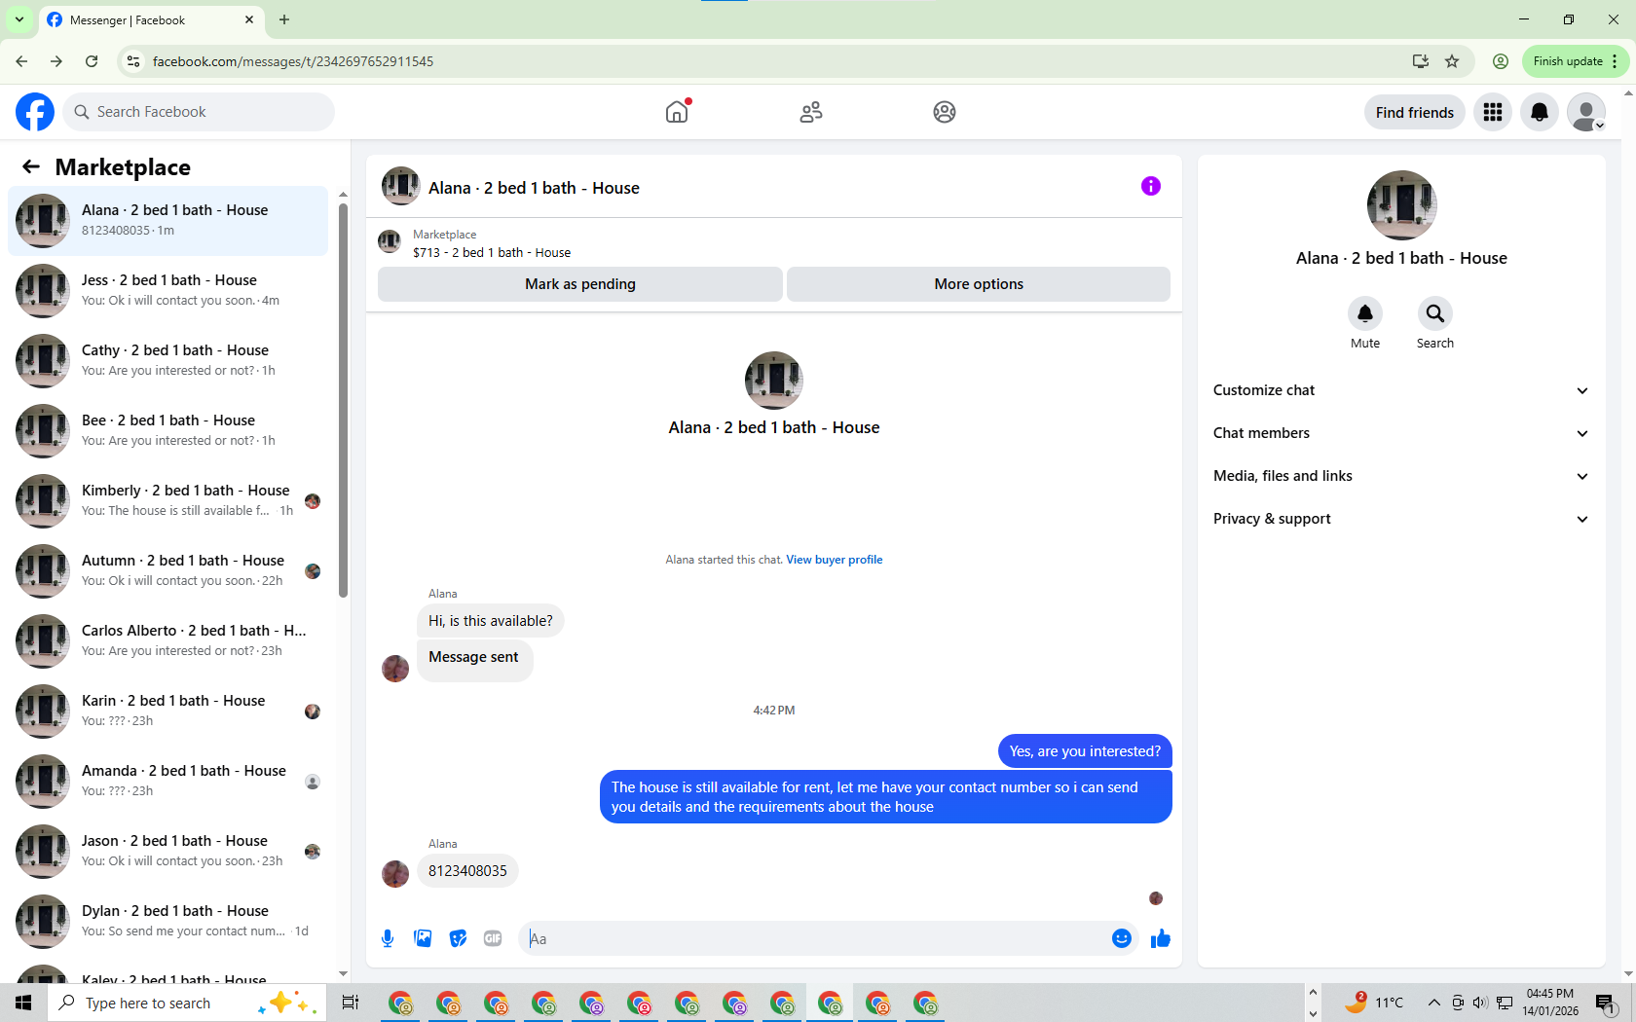Click Finish update button
The width and height of the screenshot is (1636, 1022).
click(x=1575, y=61)
